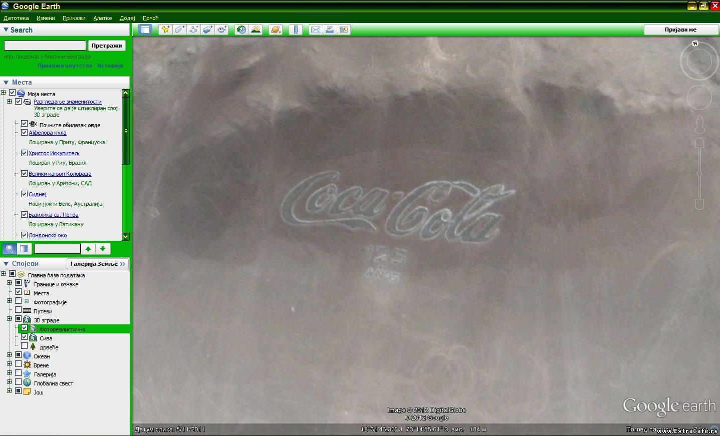Add a new placemark with pushpin icon
The height and width of the screenshot is (436, 720).
[x=165, y=30]
